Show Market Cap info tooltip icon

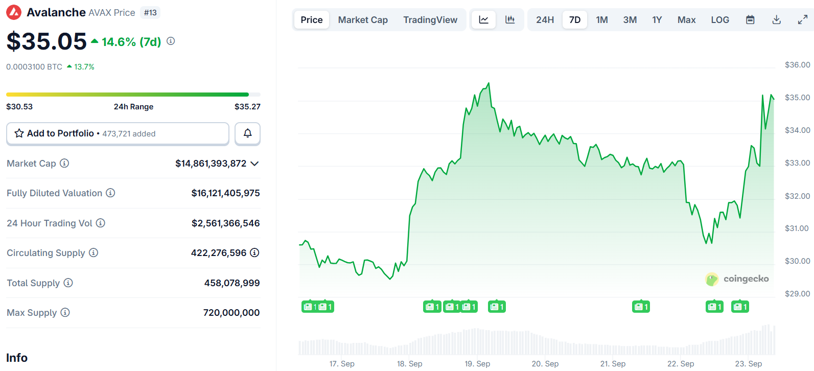(64, 164)
